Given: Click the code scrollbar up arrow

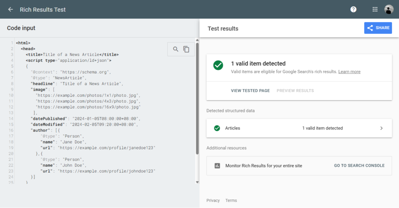Looking at the screenshot, I should click(197, 40).
